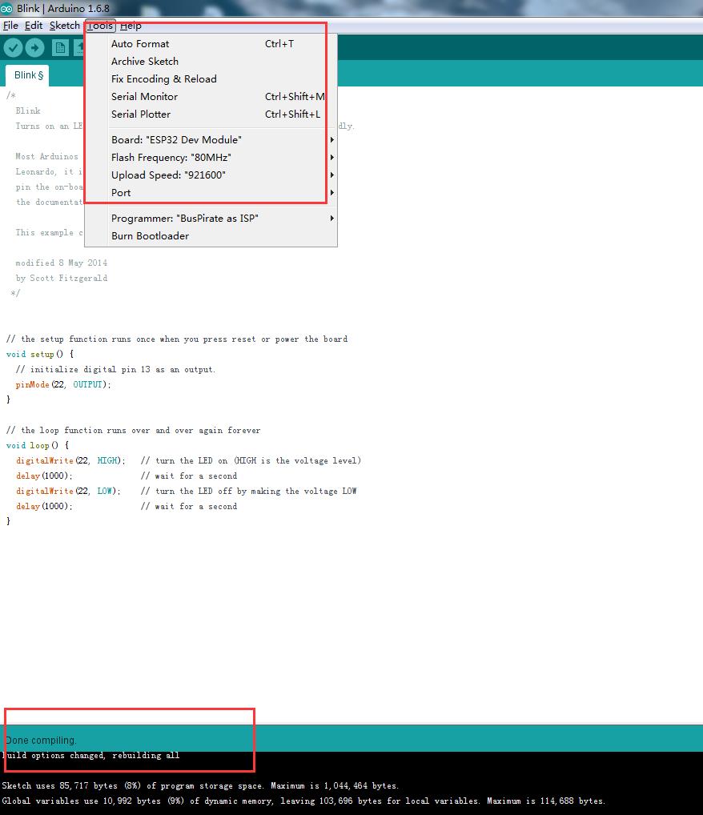Click the "pinMode(22, OUTPUT);" code line
The height and width of the screenshot is (815, 703).
pos(63,384)
